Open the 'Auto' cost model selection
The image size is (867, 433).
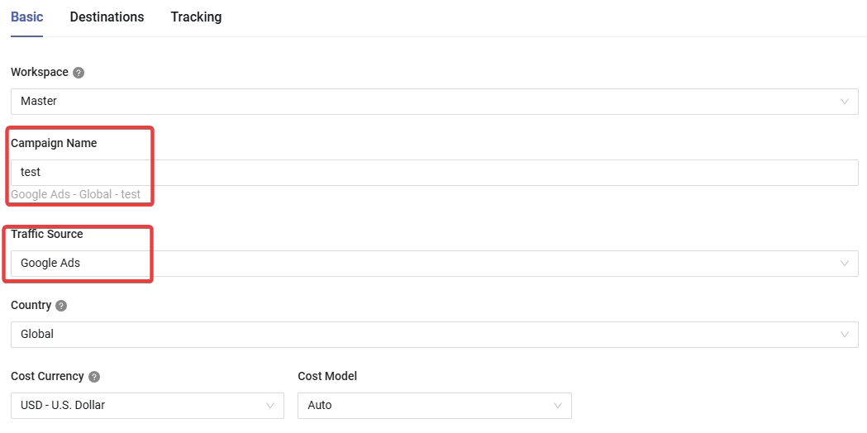[435, 406]
